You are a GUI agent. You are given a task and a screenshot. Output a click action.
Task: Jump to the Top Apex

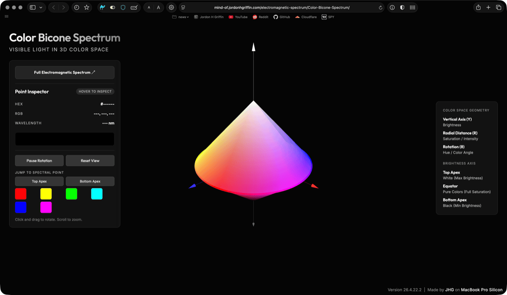tap(39, 181)
